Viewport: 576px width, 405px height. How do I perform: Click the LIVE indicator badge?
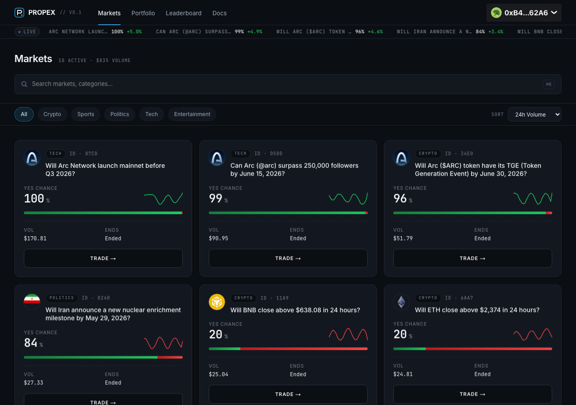click(x=27, y=31)
